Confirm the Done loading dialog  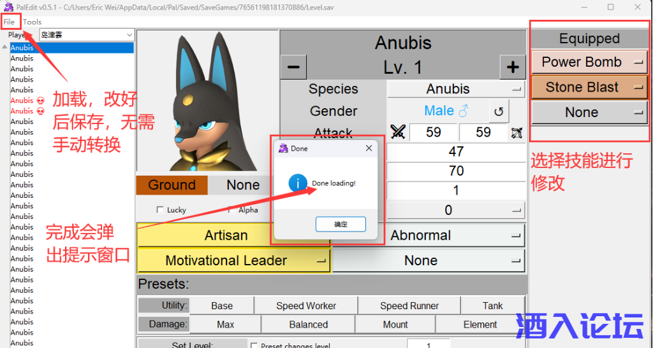(341, 224)
